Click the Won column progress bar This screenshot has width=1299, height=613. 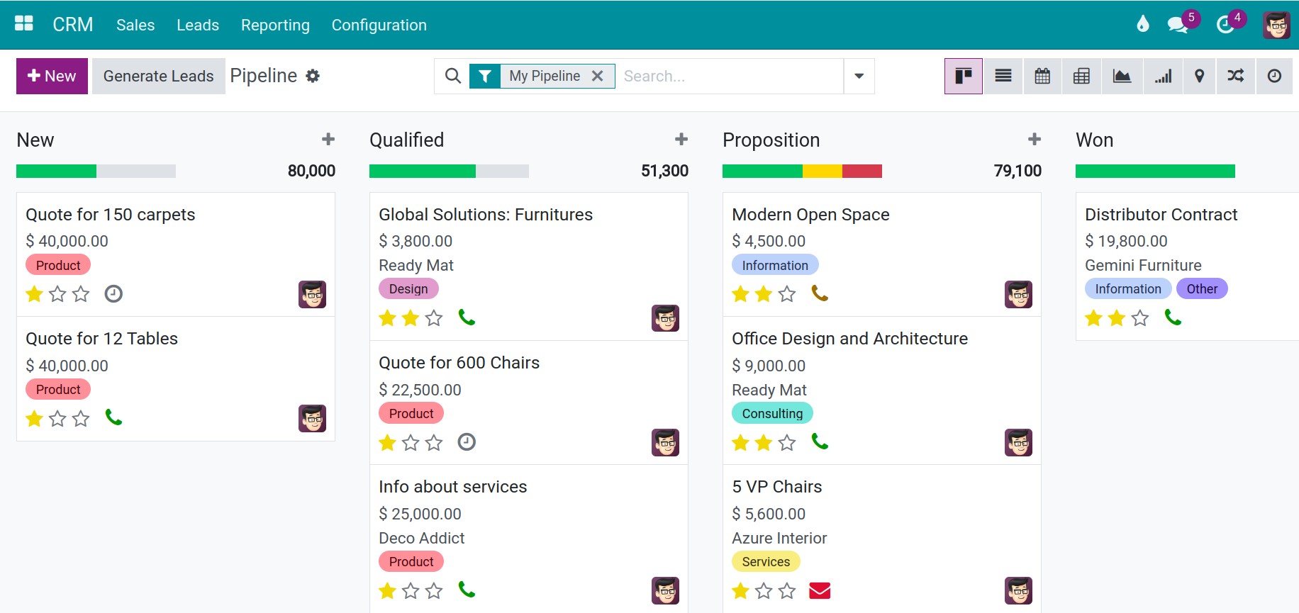(1155, 171)
